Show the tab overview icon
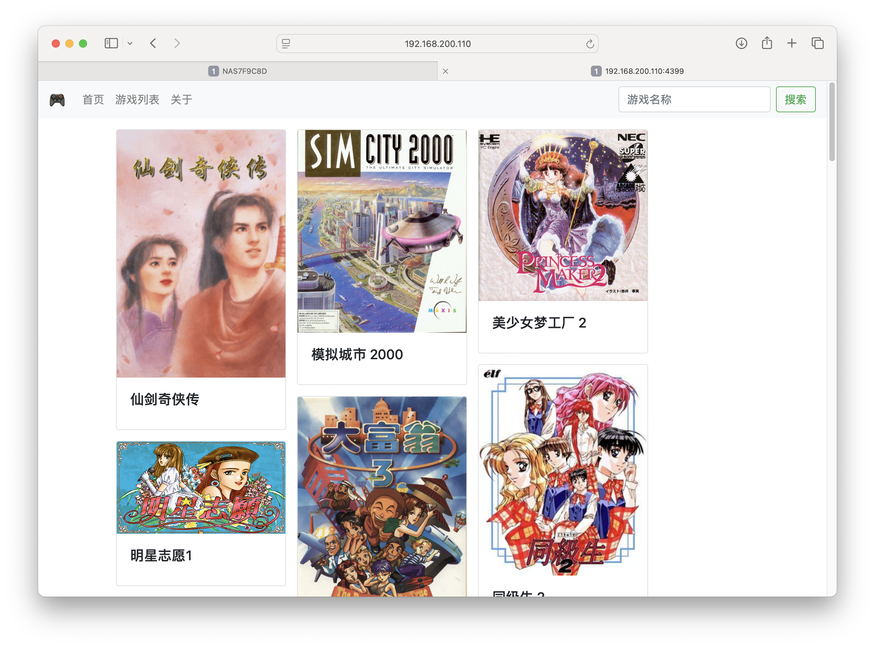The width and height of the screenshot is (875, 647). tap(818, 43)
